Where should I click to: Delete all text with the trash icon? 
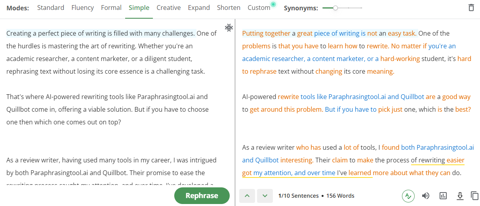pyautogui.click(x=471, y=8)
